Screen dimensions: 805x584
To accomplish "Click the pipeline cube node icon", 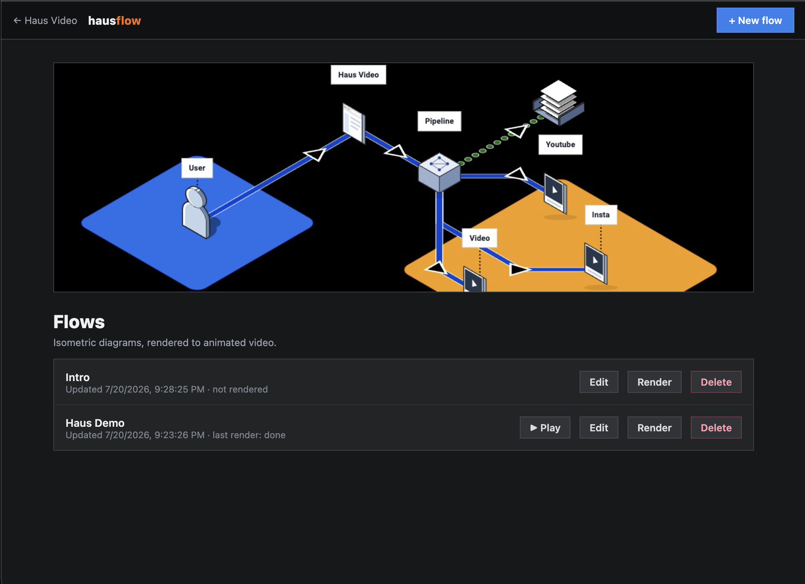I will [x=439, y=172].
